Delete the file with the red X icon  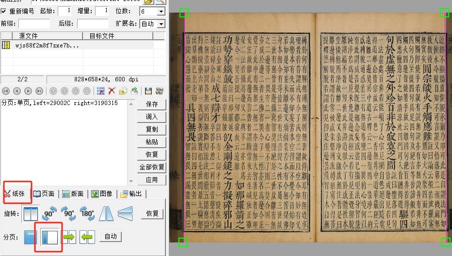(112, 90)
